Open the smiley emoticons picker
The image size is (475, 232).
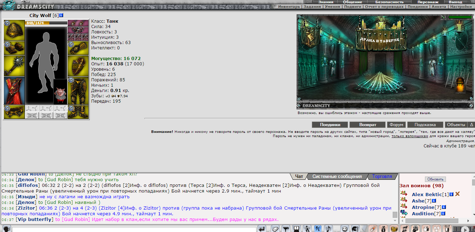coord(344,229)
